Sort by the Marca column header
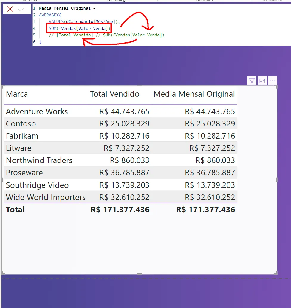This screenshot has width=291, height=308. click(17, 94)
